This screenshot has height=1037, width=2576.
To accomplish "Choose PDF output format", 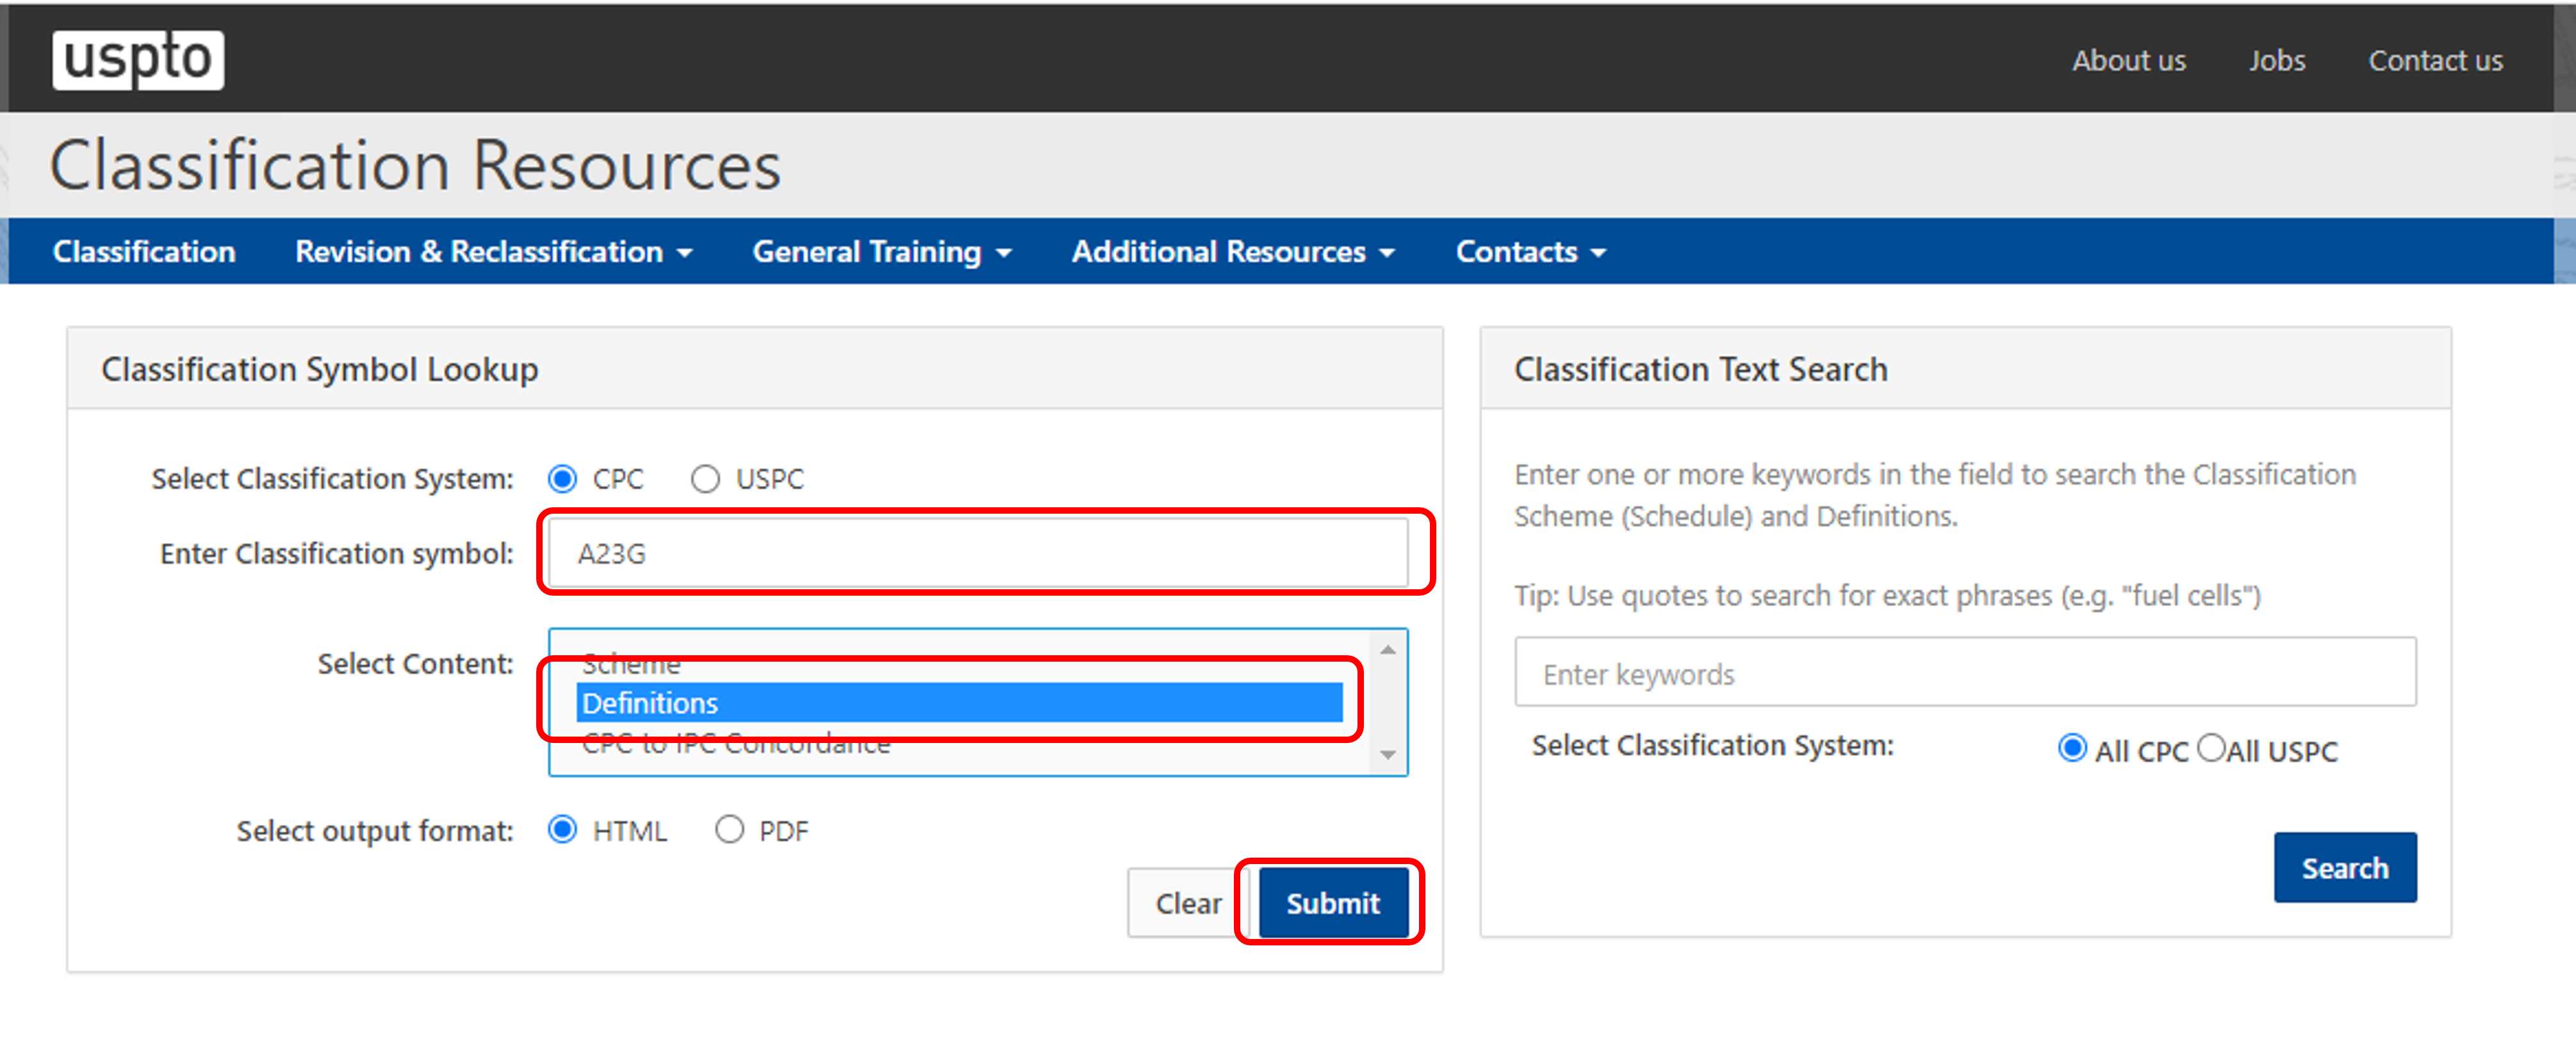I will click(729, 830).
